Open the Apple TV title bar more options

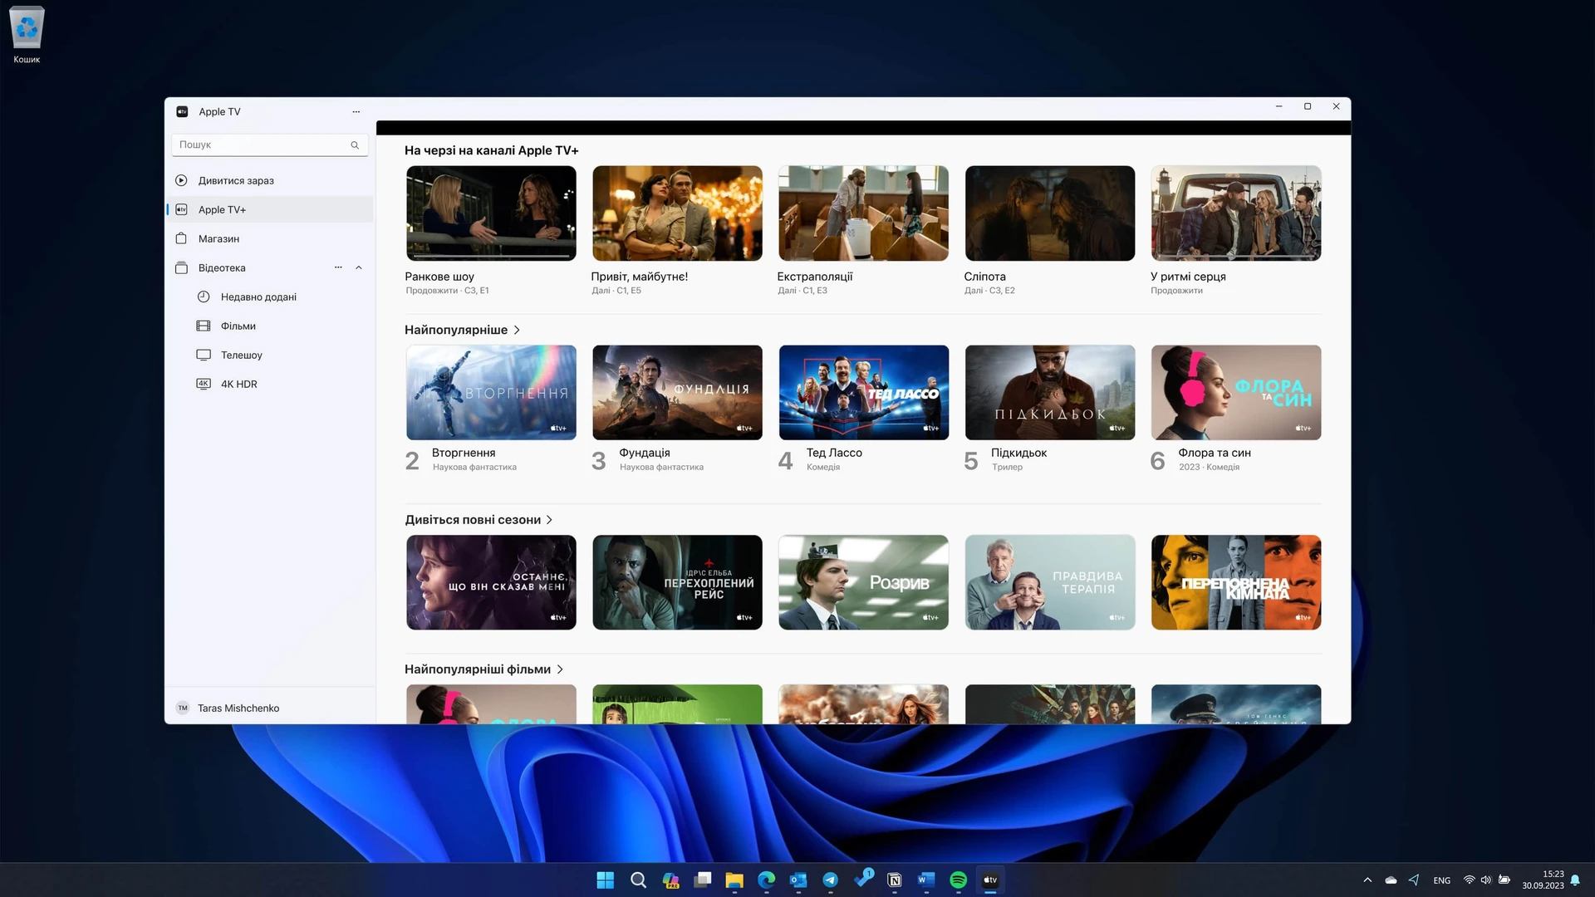356,111
